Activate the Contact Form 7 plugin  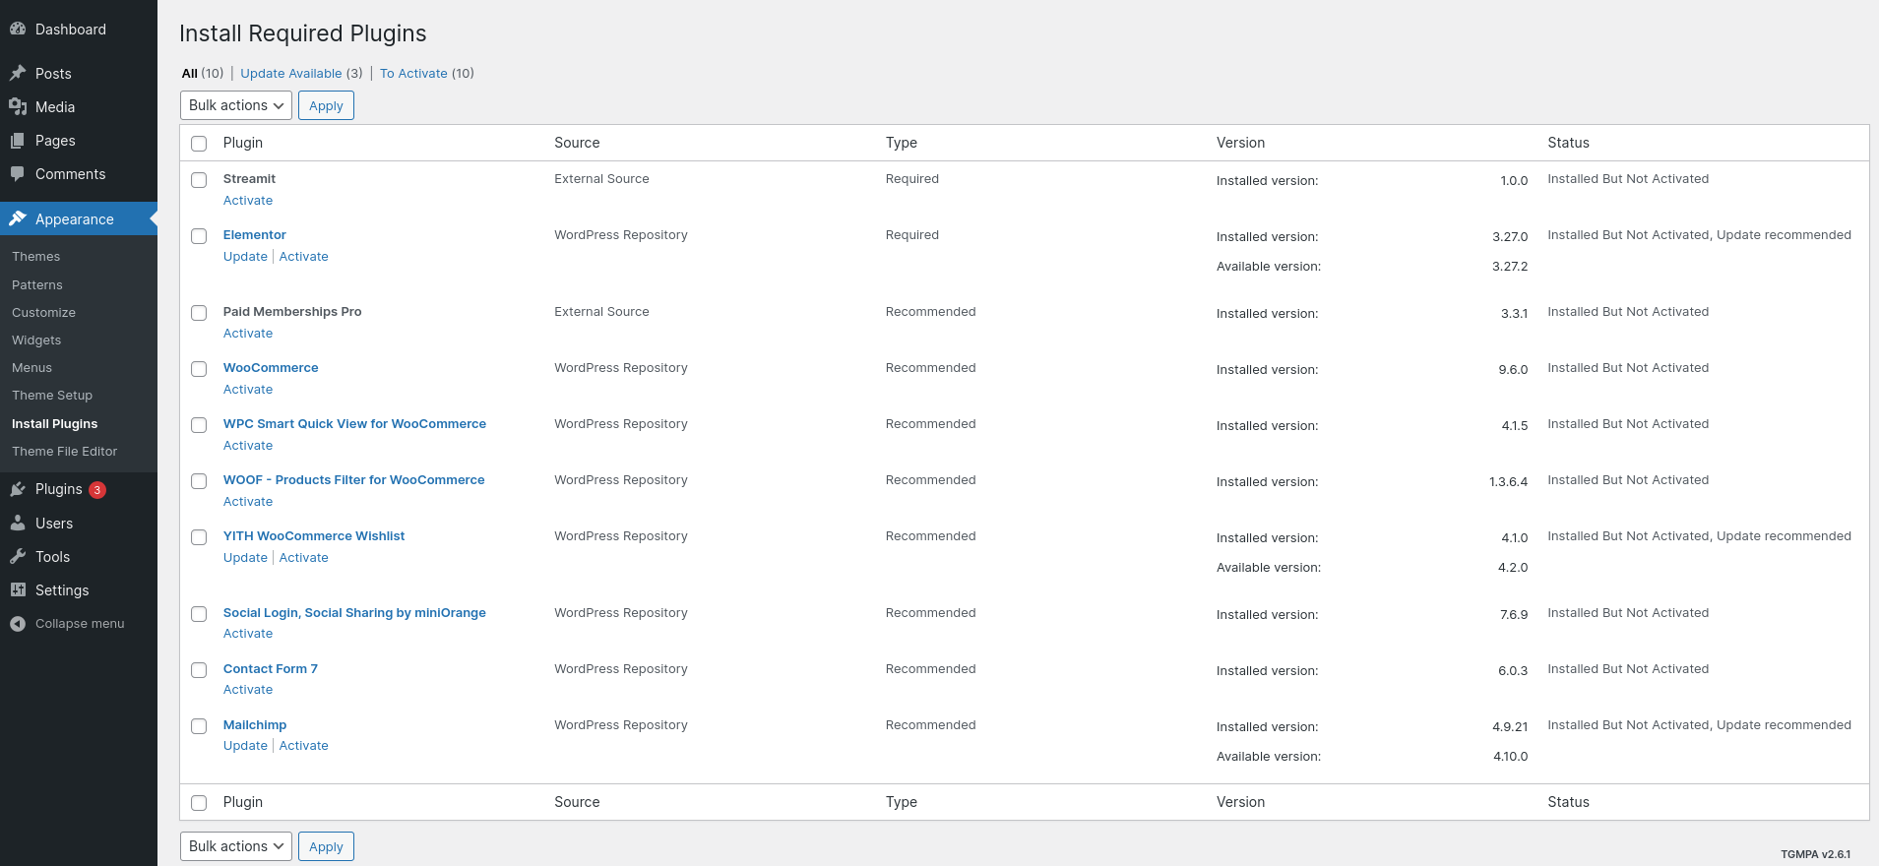click(248, 690)
